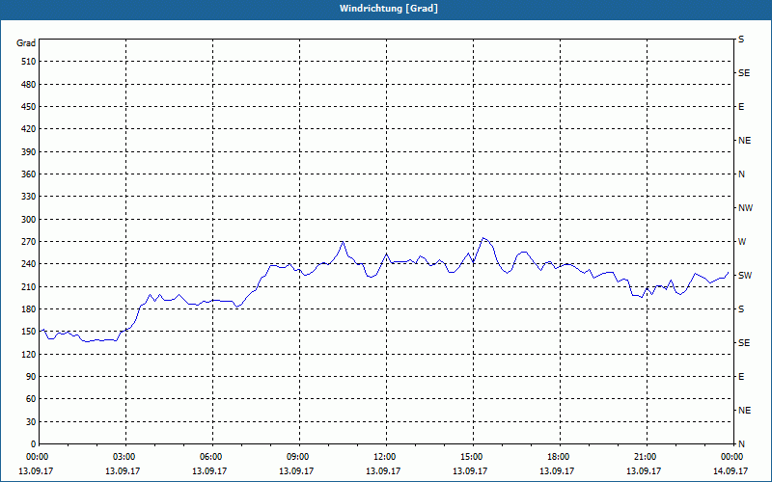The image size is (772, 482).
Task: Select the "150" y-axis tick label
Action: point(28,332)
